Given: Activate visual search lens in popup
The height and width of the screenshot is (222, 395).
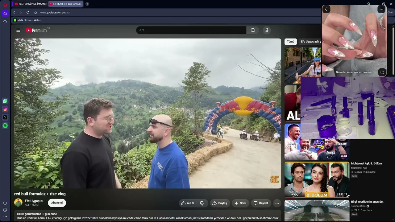Looking at the screenshot, I should pyautogui.click(x=382, y=72).
